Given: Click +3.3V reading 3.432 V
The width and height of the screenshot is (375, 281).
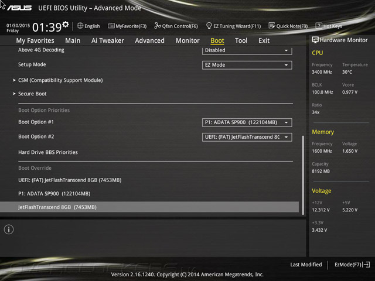Looking at the screenshot, I should pos(319,230).
